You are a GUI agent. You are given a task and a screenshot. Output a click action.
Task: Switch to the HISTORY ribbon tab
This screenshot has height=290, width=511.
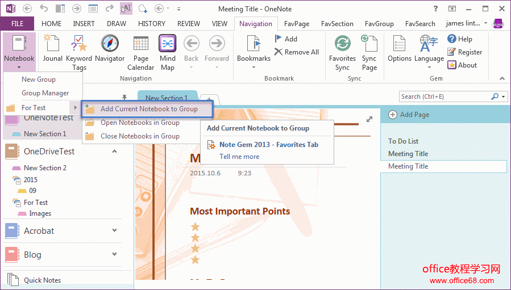tap(152, 24)
